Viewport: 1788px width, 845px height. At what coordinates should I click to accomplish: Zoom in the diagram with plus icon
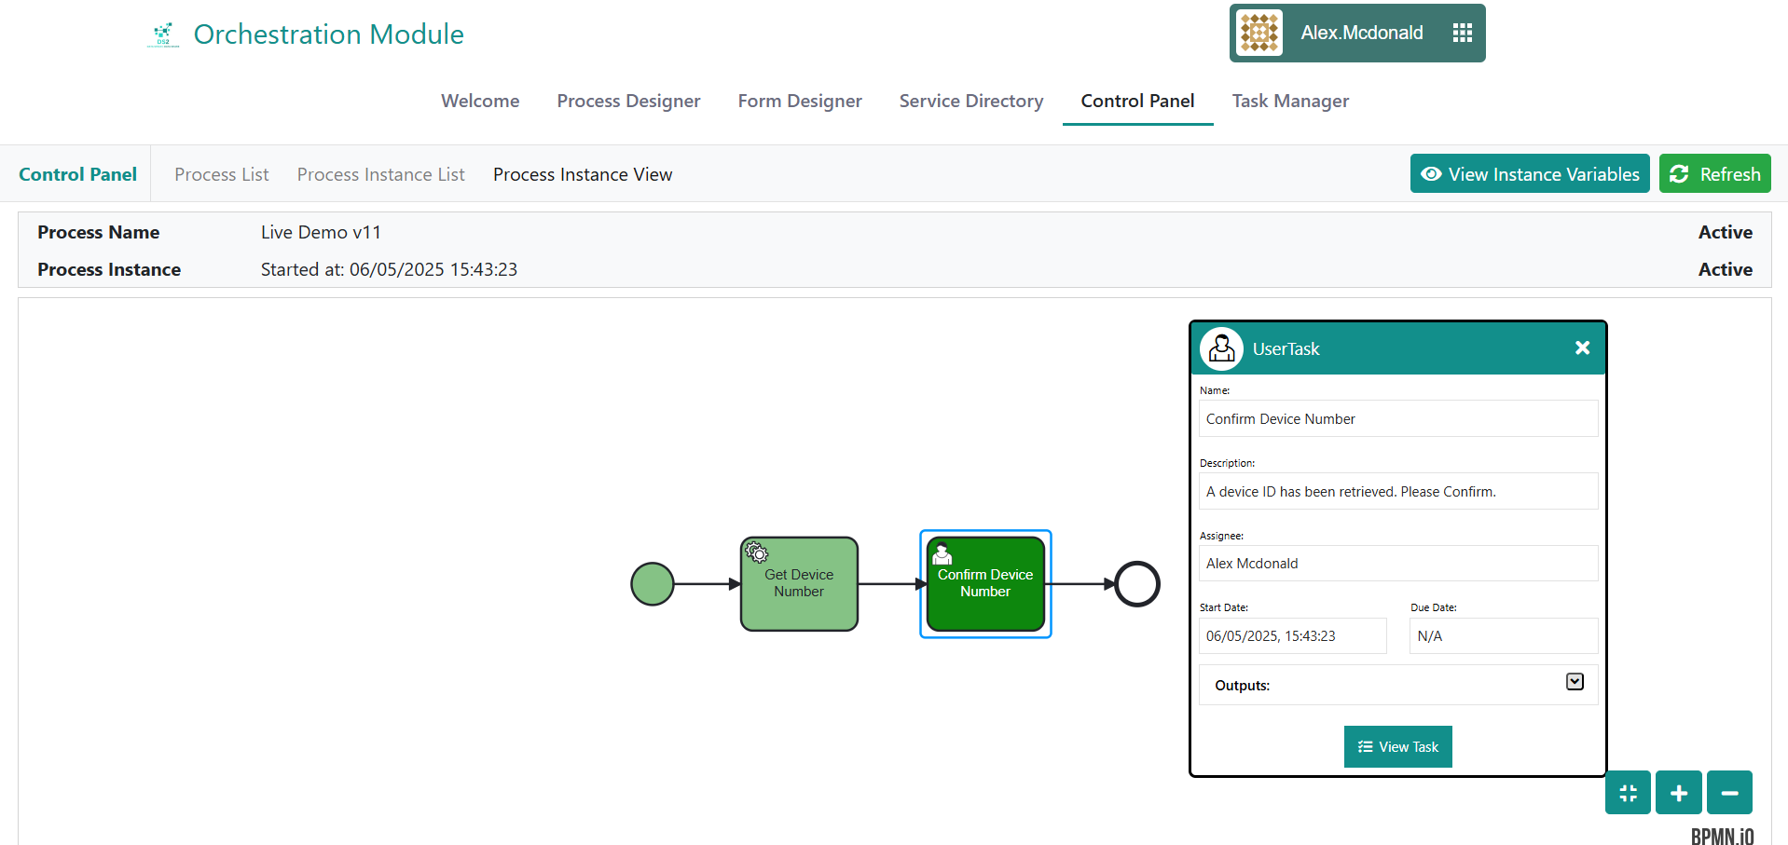(1678, 793)
